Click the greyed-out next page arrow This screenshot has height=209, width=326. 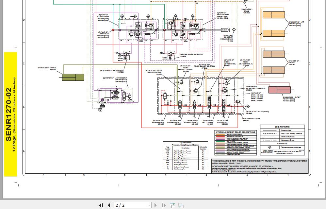[x=155, y=205]
